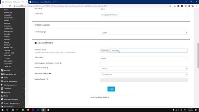Open the Backup Rotation dropdown
This screenshot has width=199, height=112.
tap(144, 80)
